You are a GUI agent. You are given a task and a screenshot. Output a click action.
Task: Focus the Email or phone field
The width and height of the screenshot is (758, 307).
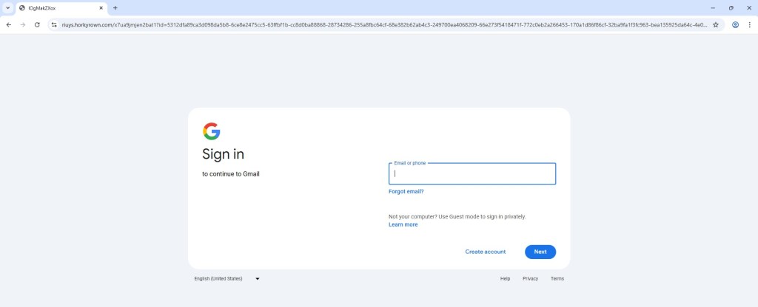click(x=472, y=174)
